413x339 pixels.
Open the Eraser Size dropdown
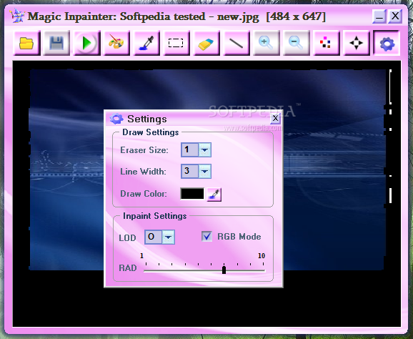(x=204, y=150)
